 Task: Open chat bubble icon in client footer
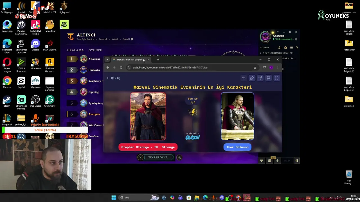pos(262,161)
